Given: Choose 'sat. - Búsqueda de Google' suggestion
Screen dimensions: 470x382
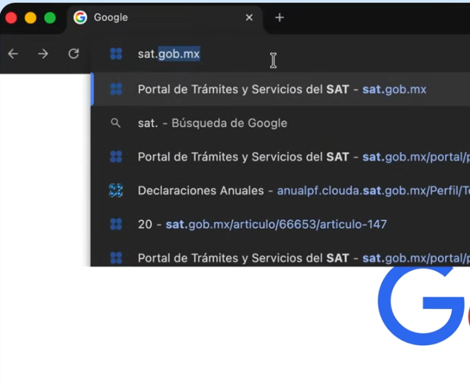Looking at the screenshot, I should [x=212, y=123].
